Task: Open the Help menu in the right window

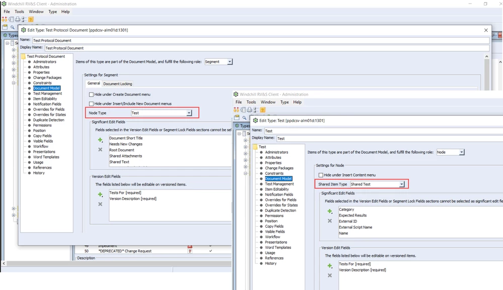Action: (x=298, y=102)
